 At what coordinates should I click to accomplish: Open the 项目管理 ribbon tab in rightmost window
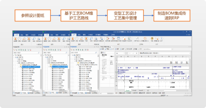[98, 35]
